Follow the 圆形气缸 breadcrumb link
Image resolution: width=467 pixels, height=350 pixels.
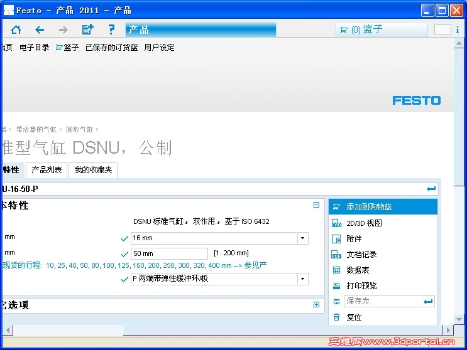click(x=80, y=129)
